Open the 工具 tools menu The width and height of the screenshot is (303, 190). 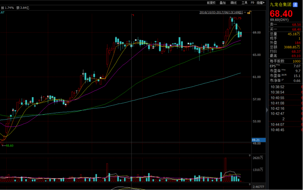point(244,2)
